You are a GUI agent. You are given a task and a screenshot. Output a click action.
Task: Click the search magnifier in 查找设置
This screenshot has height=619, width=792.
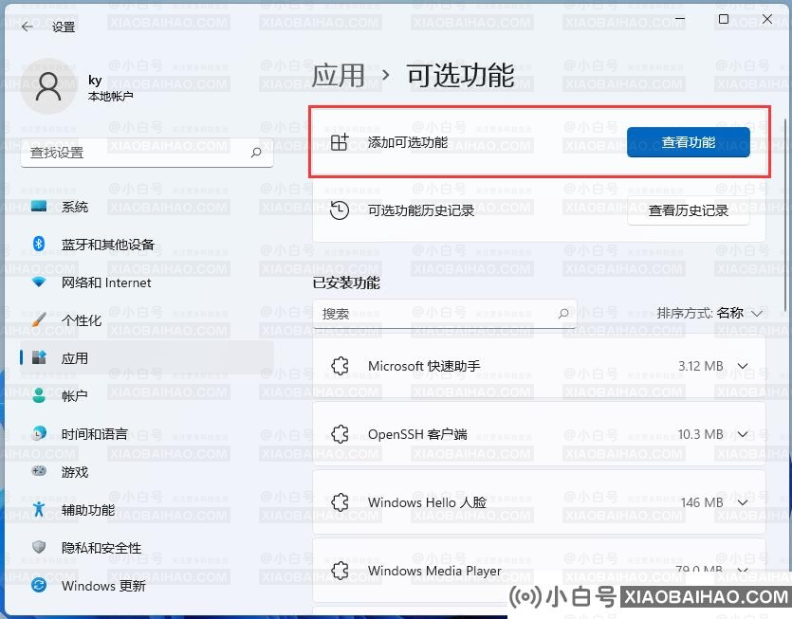256,152
